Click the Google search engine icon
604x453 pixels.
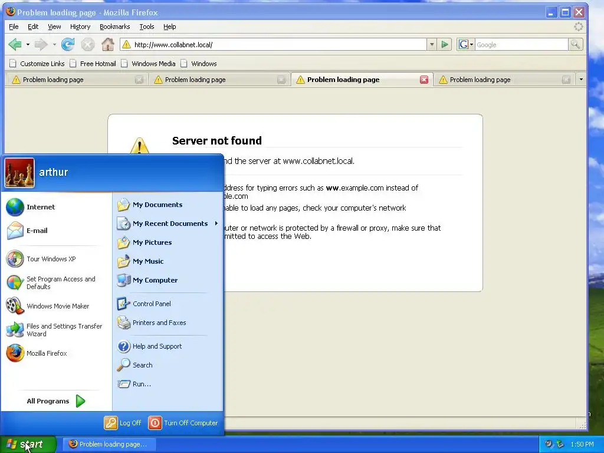[x=464, y=45]
